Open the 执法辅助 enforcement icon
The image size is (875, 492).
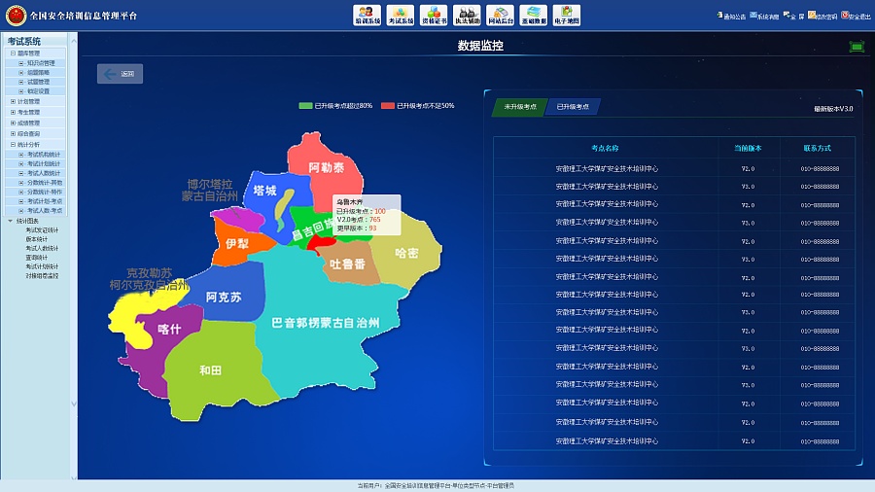coord(467,15)
